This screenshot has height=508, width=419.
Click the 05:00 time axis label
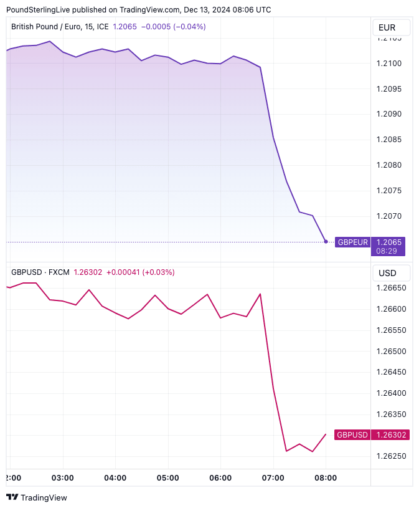point(168,478)
